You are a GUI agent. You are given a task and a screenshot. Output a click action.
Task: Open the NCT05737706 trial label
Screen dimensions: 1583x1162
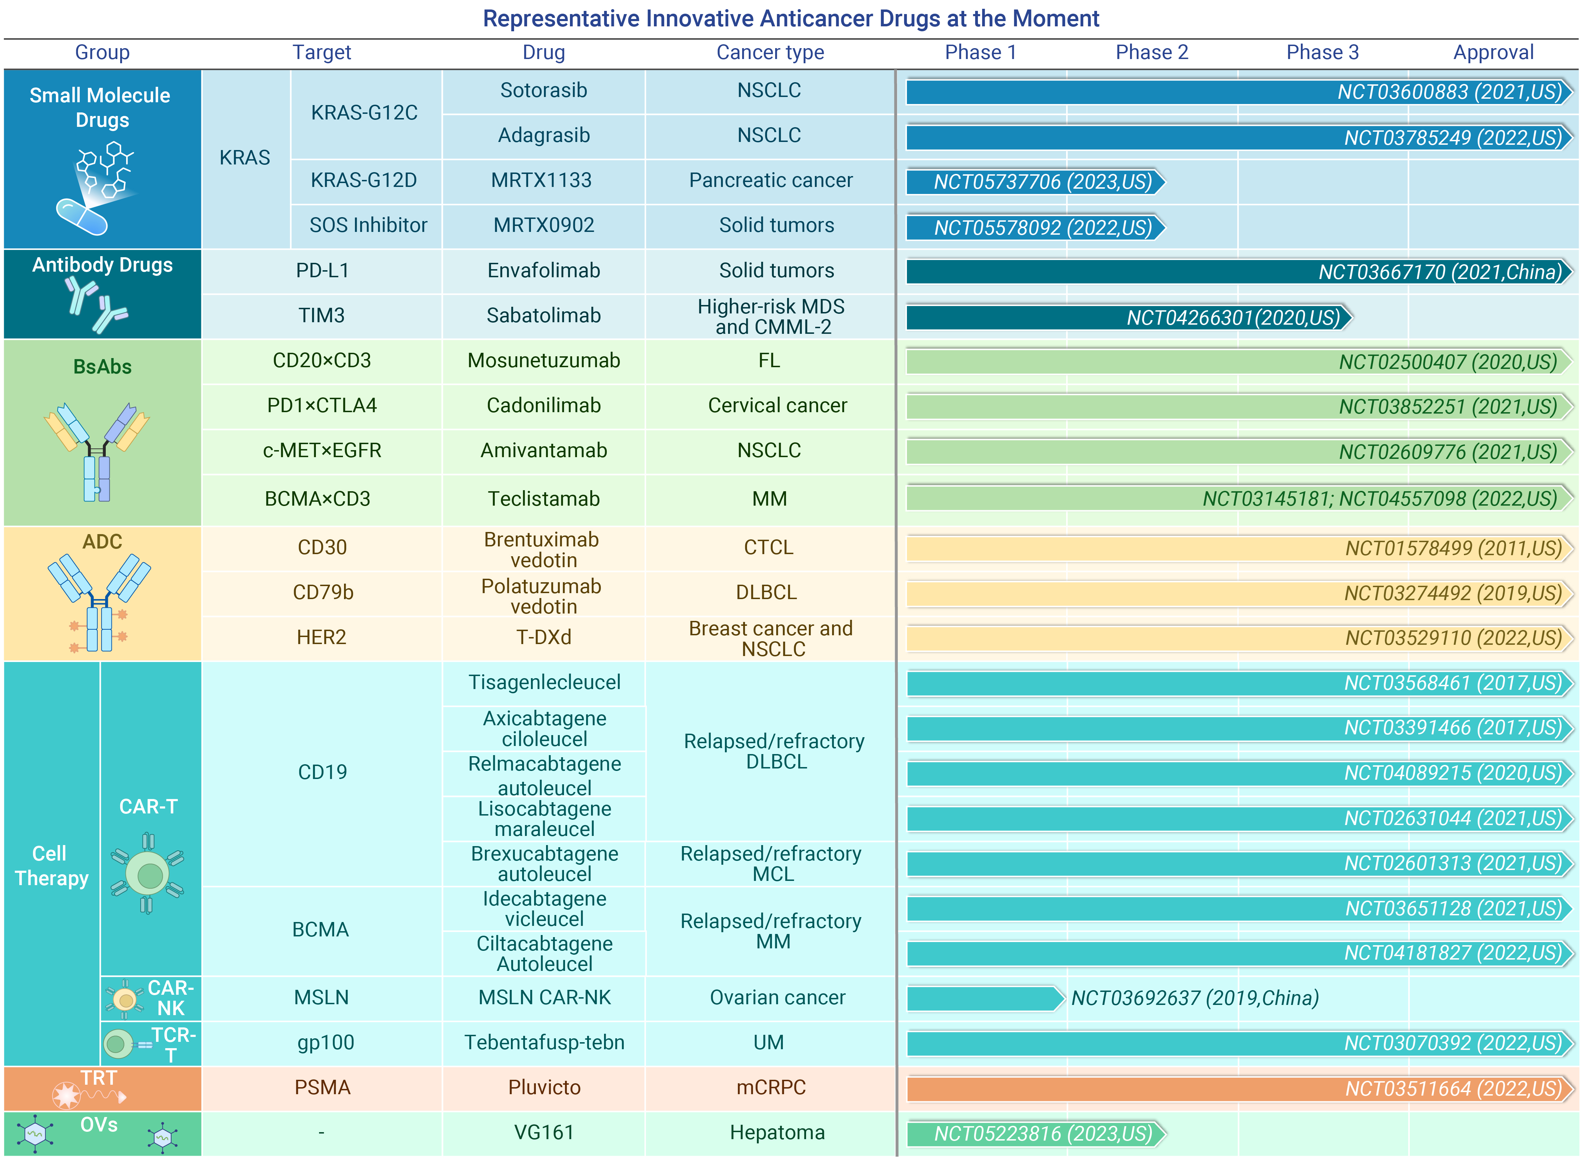[1042, 182]
